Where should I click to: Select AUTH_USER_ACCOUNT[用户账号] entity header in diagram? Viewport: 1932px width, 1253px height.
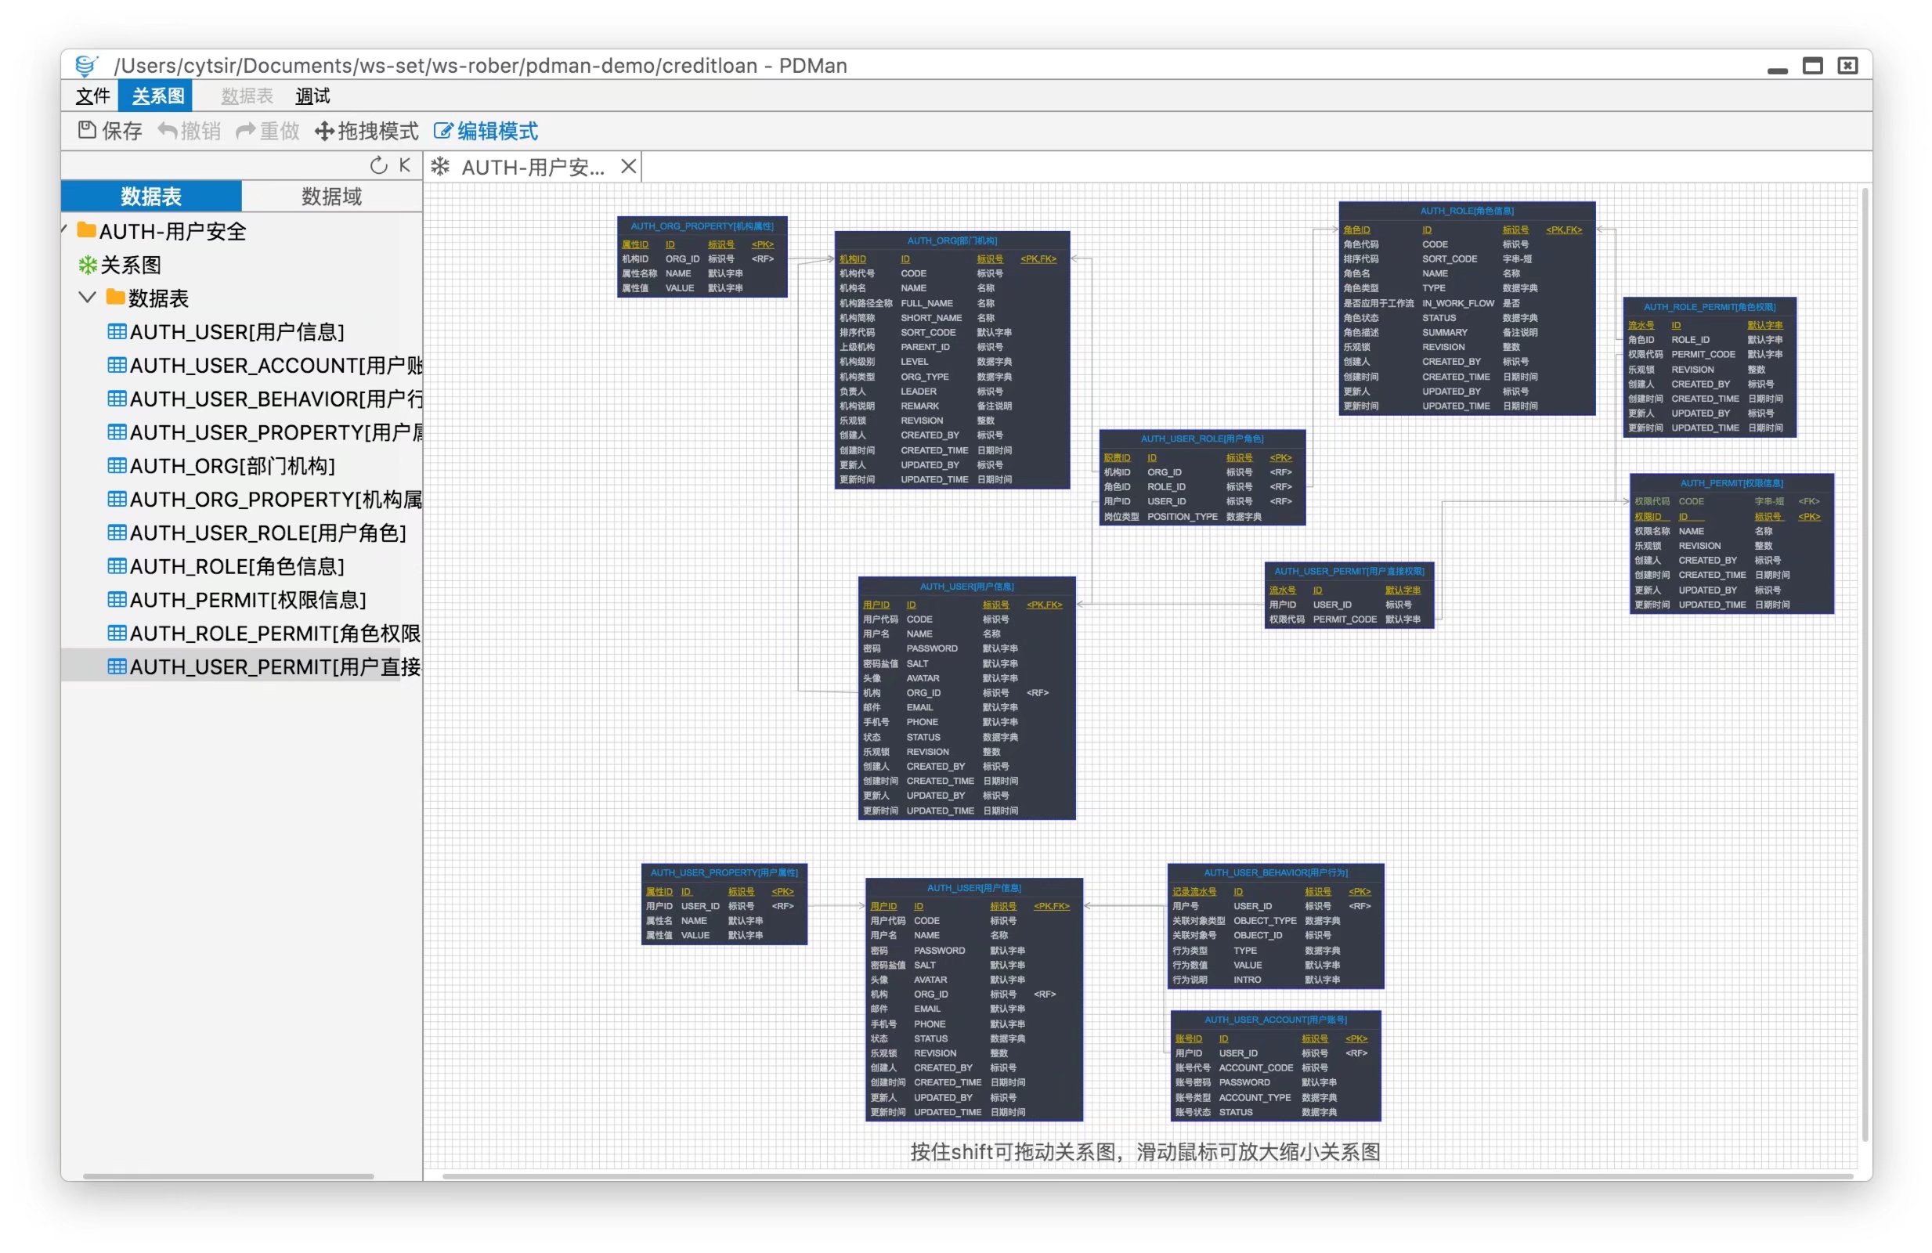(1275, 1020)
